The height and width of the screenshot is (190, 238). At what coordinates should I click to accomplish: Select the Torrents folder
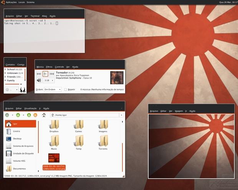[x=103, y=142]
